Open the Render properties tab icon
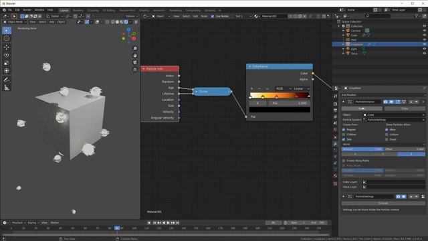The width and height of the screenshot is (428, 241). [x=336, y=104]
